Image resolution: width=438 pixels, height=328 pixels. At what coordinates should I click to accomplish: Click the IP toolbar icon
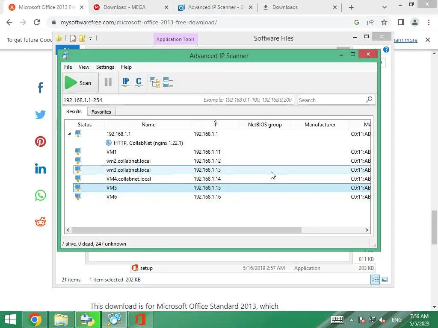[x=126, y=82]
